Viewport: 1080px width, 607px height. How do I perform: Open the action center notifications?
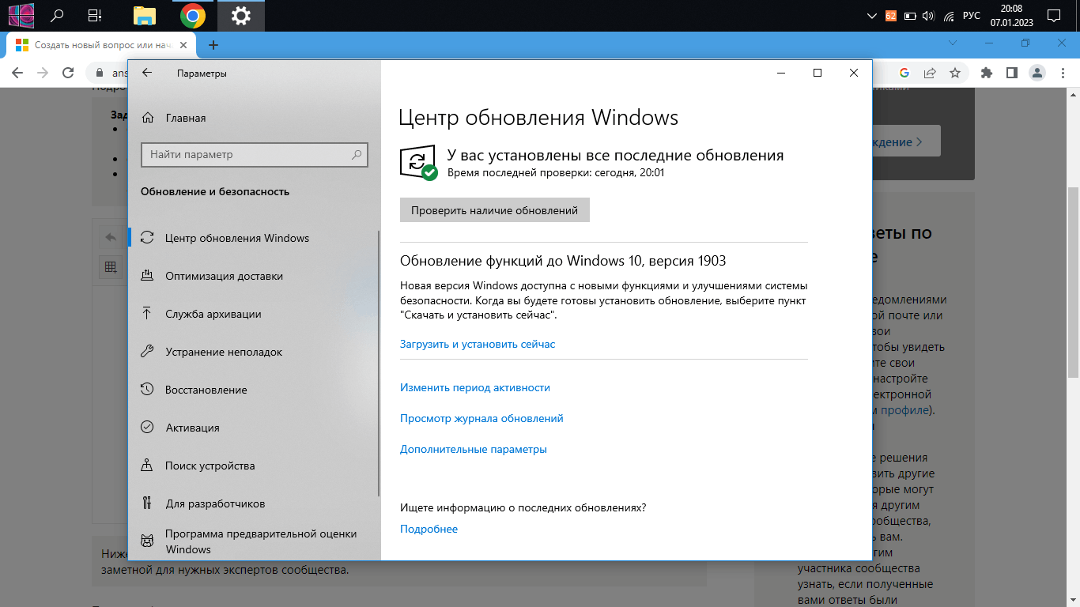1053,16
